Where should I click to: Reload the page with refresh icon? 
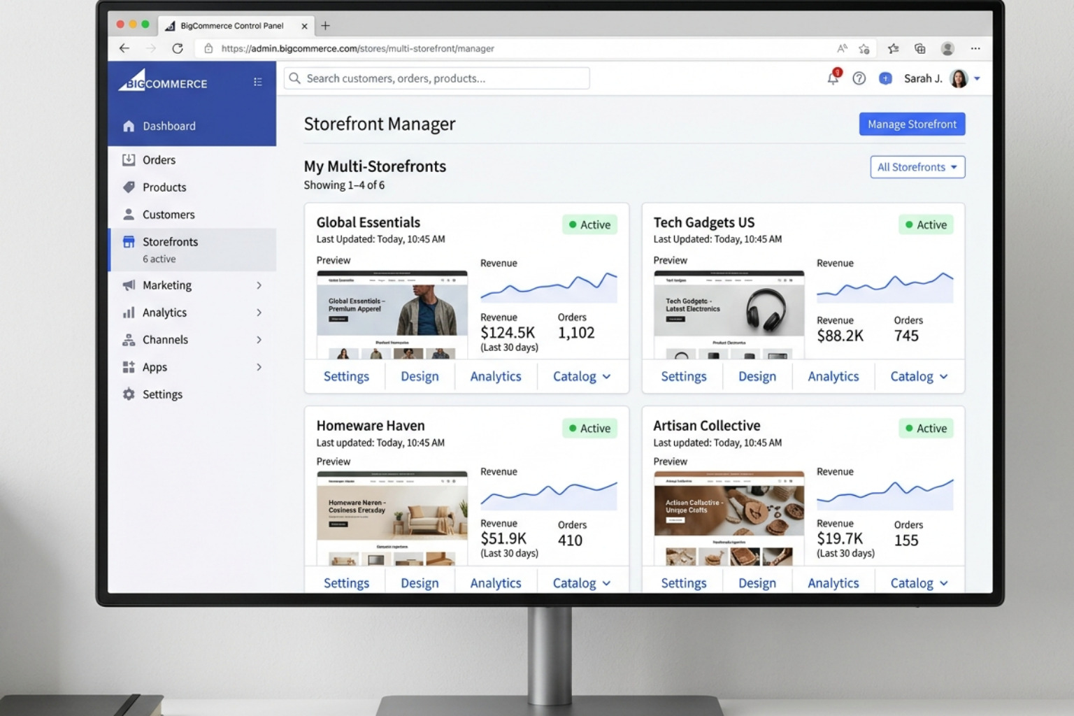(x=178, y=48)
